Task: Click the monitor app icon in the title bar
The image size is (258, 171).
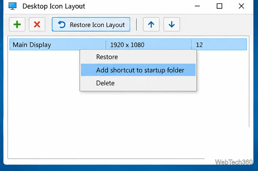Action: tap(13, 6)
